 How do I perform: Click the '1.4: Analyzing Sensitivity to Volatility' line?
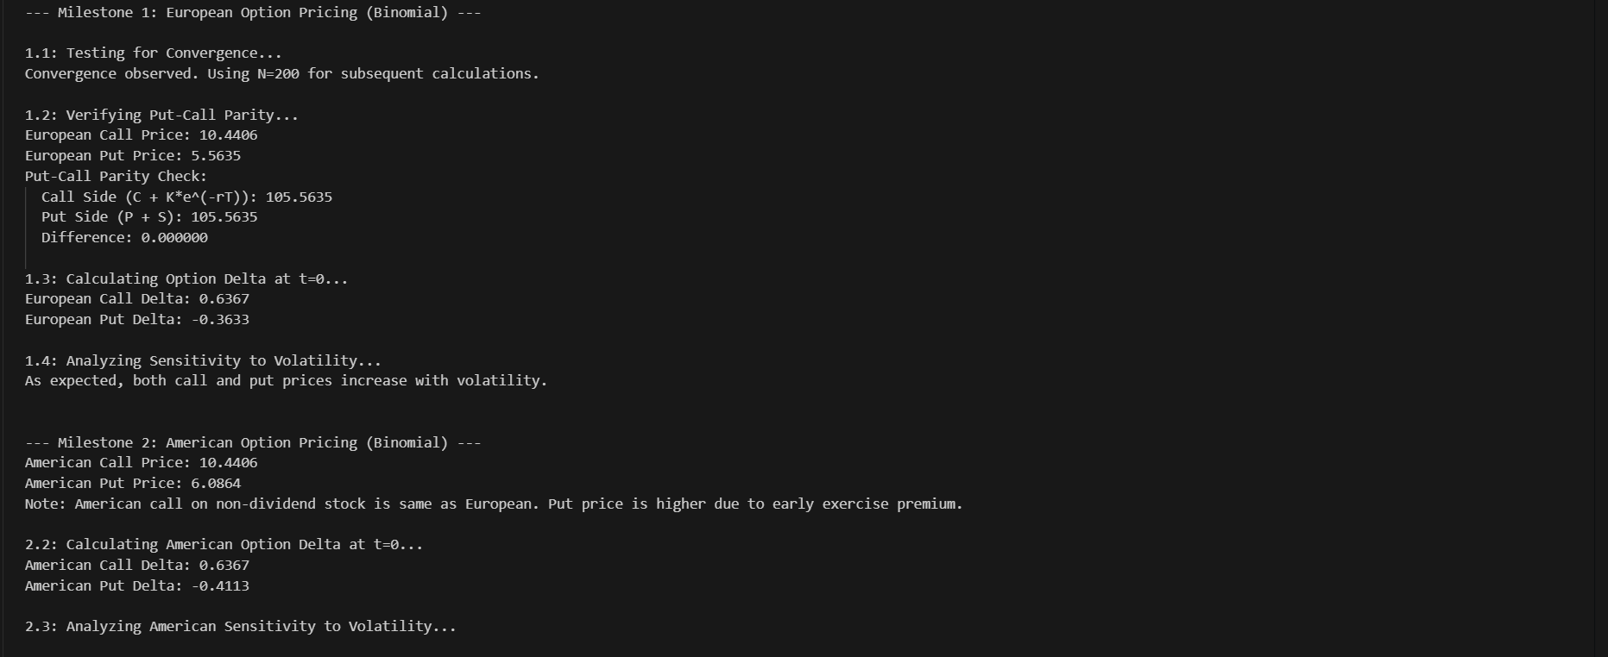click(203, 360)
